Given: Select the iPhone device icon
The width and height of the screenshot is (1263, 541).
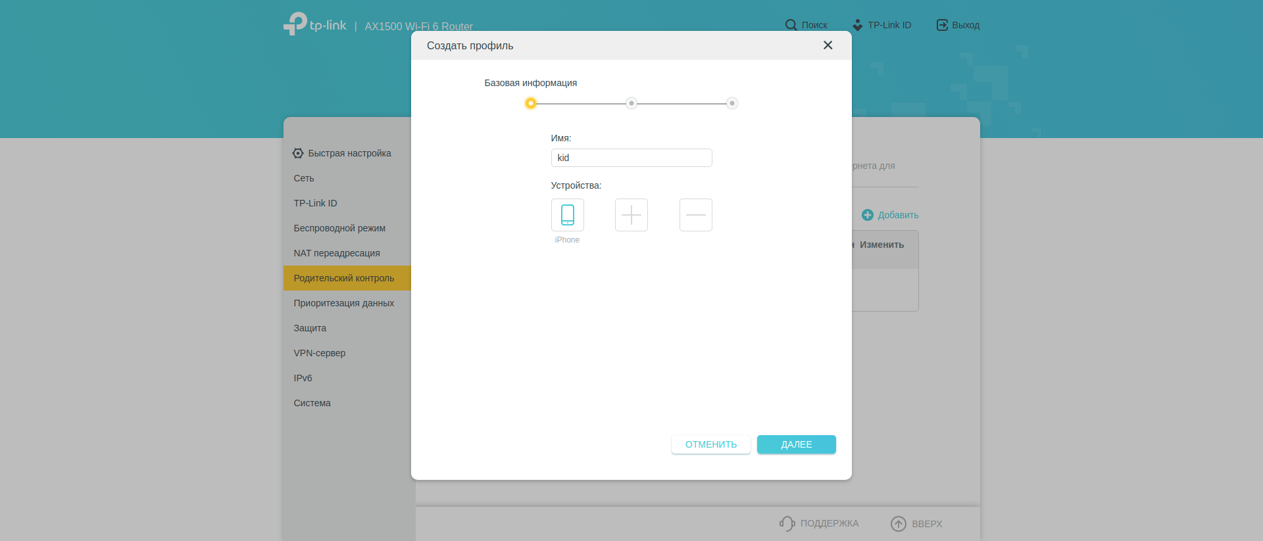Looking at the screenshot, I should pyautogui.click(x=567, y=215).
